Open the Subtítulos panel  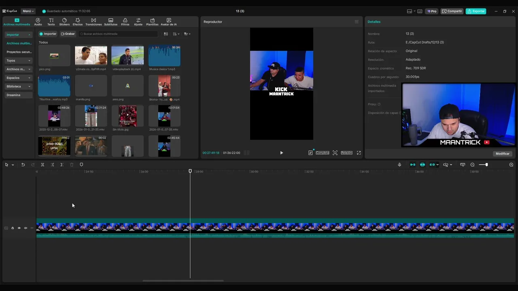110,22
